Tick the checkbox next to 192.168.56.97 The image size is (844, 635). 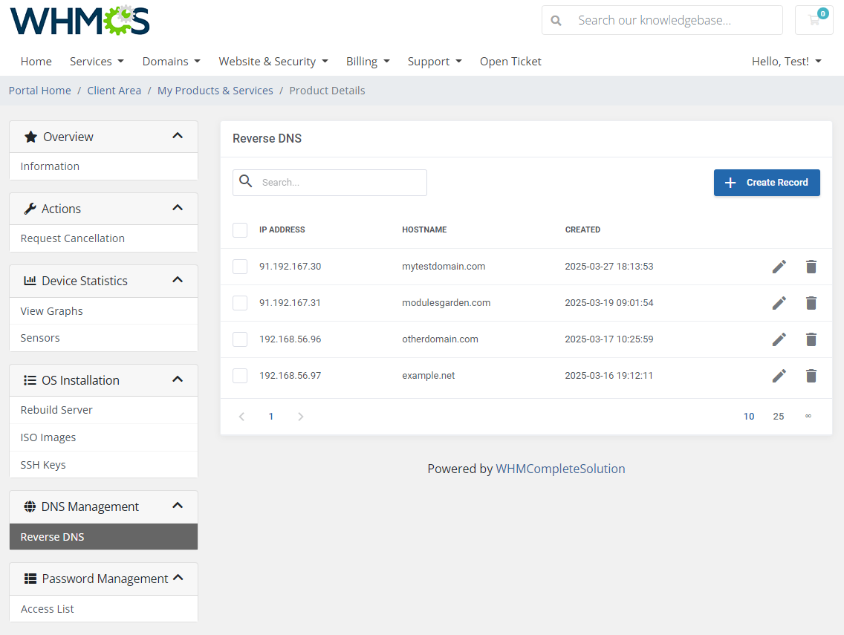[240, 376]
